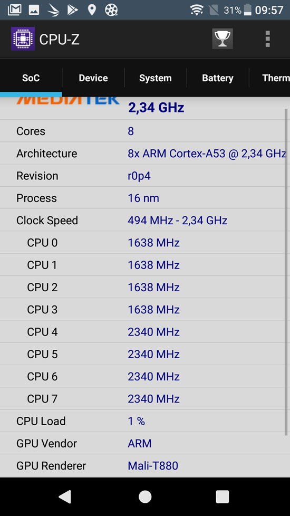Image resolution: width=290 pixels, height=516 pixels.
Task: Click the vertical scrollbar on the right
Action: click(x=286, y=272)
